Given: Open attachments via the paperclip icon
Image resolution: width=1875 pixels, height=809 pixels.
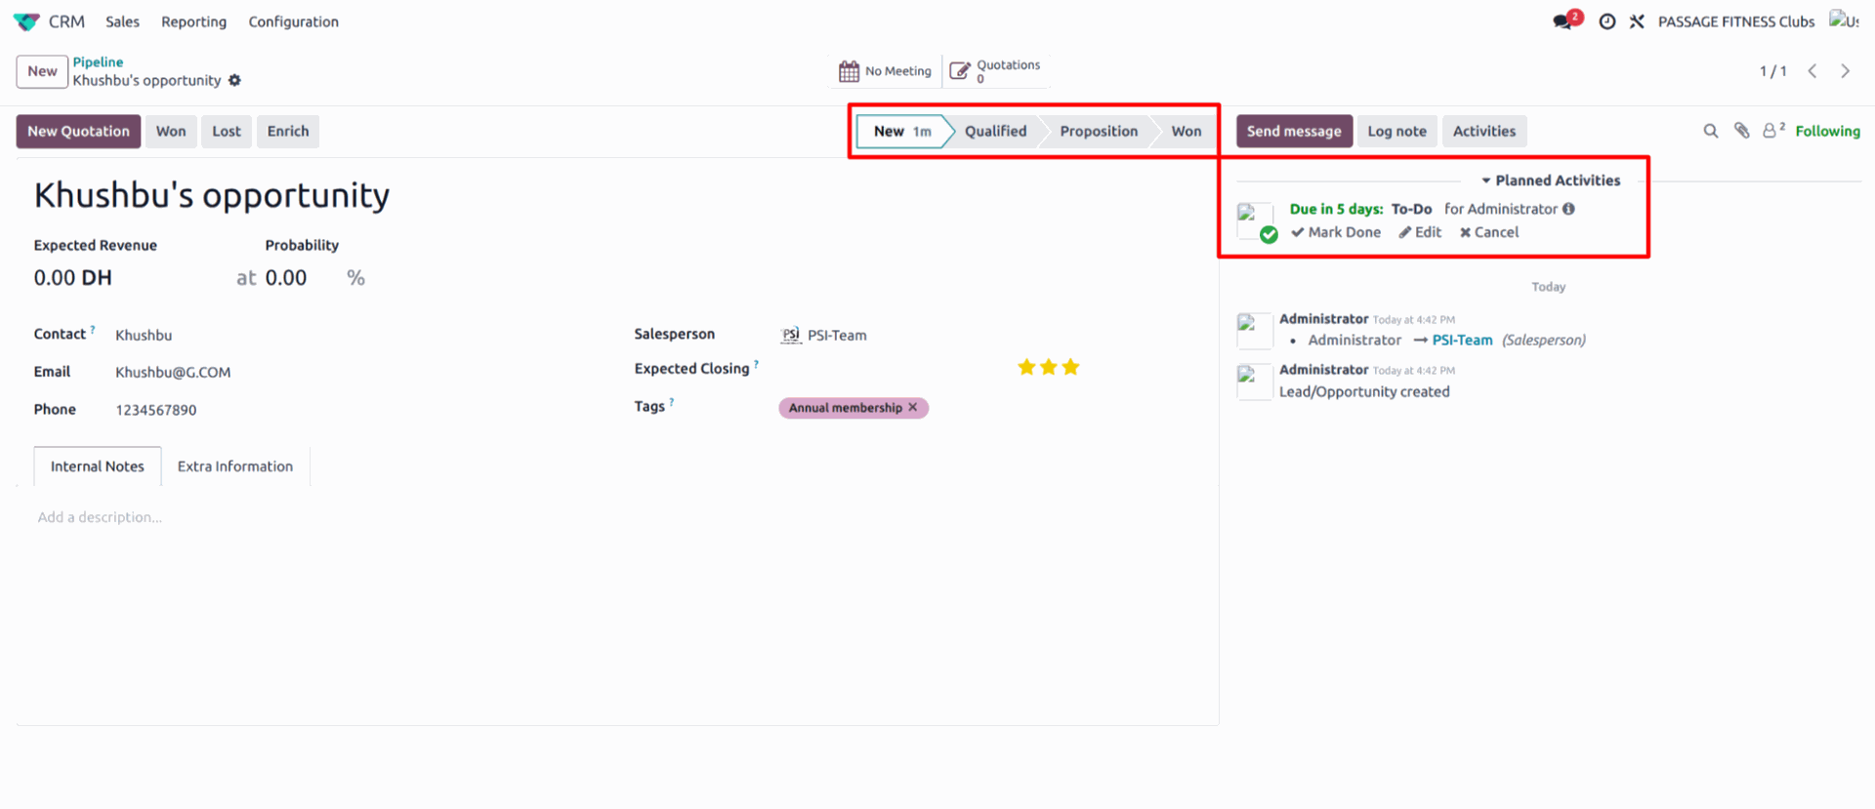Looking at the screenshot, I should click(x=1741, y=131).
